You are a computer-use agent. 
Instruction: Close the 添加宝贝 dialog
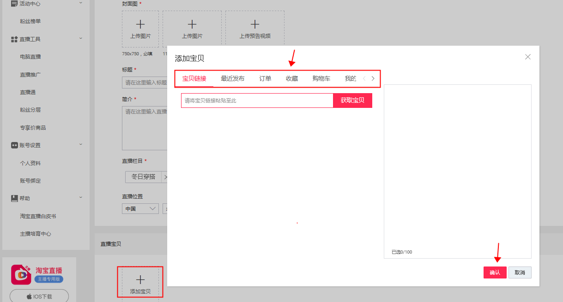coord(528,57)
